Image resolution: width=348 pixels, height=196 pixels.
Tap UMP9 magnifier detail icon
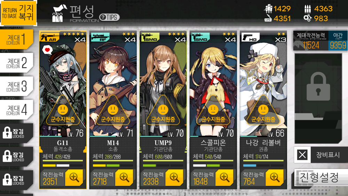174,177
